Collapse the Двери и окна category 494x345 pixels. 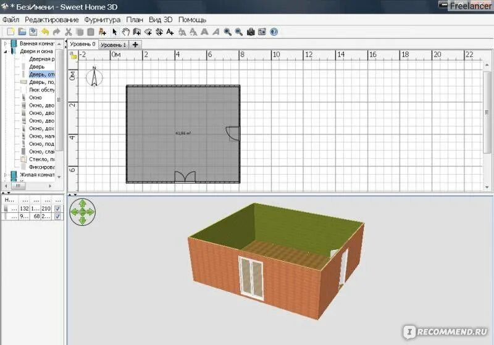tap(6, 51)
